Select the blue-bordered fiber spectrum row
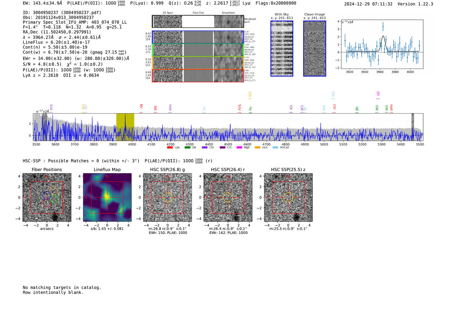The height and width of the screenshot is (310, 456). coord(198,37)
